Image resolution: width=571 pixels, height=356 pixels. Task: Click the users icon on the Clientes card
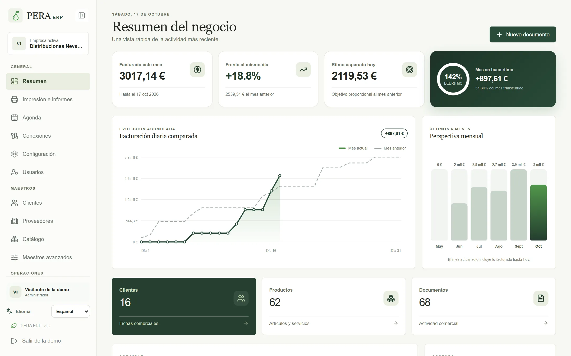pyautogui.click(x=241, y=298)
